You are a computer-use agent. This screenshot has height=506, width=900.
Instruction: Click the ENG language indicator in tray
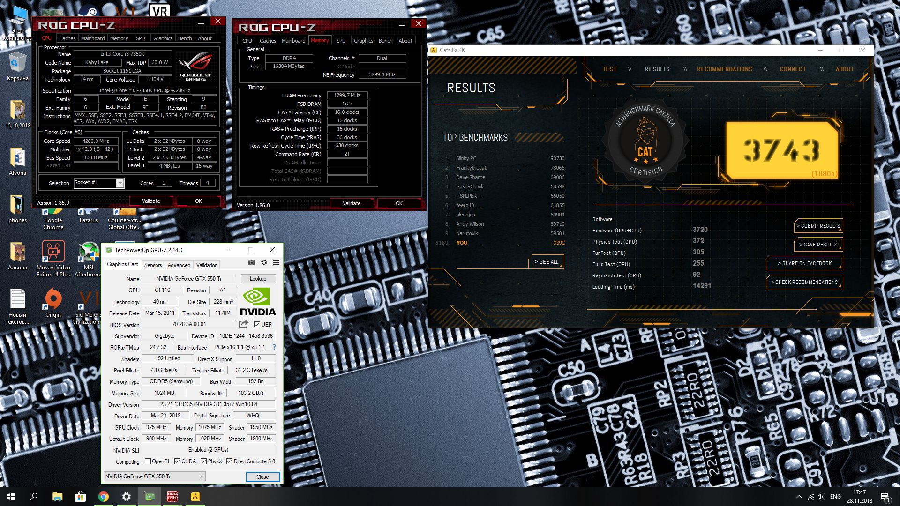point(835,497)
